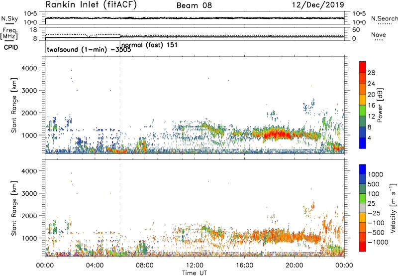Click the 20:00 time tick label
398x276 pixels.
pyautogui.click(x=294, y=266)
